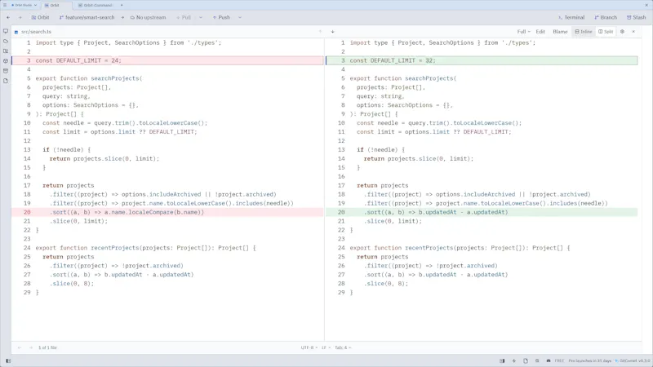Click the Pro launches in 31 days notice
The width and height of the screenshot is (653, 367).
(589, 360)
